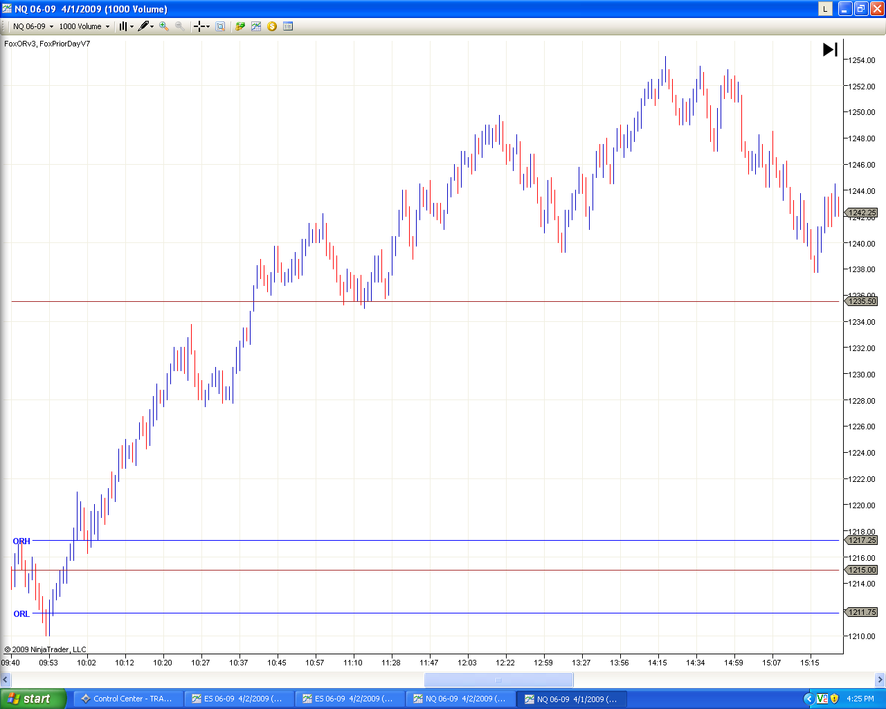Click the chart window icon in title bar
Screen dimensions: 886x709
coord(7,9)
